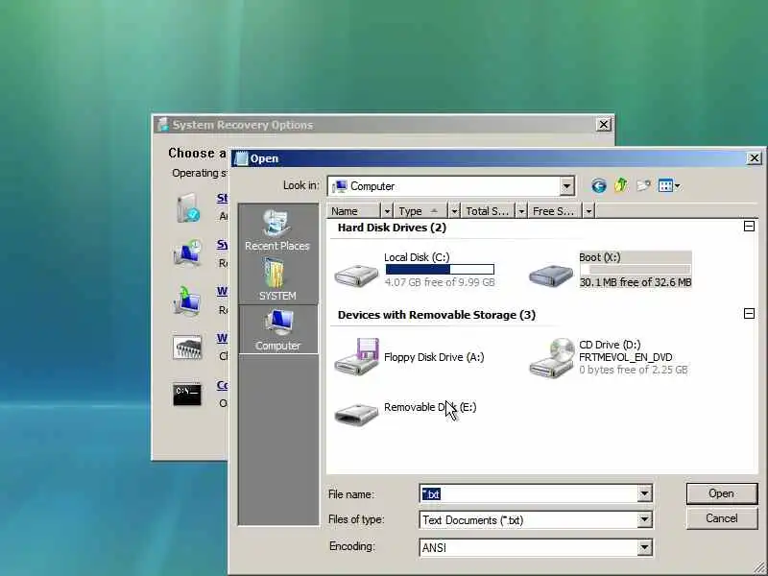Sort by Free Space column header
Screen dimensions: 768x576
tap(556, 211)
